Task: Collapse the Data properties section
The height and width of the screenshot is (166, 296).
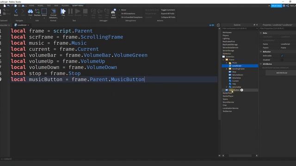Action: coord(261,33)
